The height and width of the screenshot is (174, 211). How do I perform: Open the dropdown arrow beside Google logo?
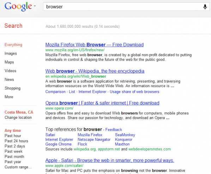35,6
